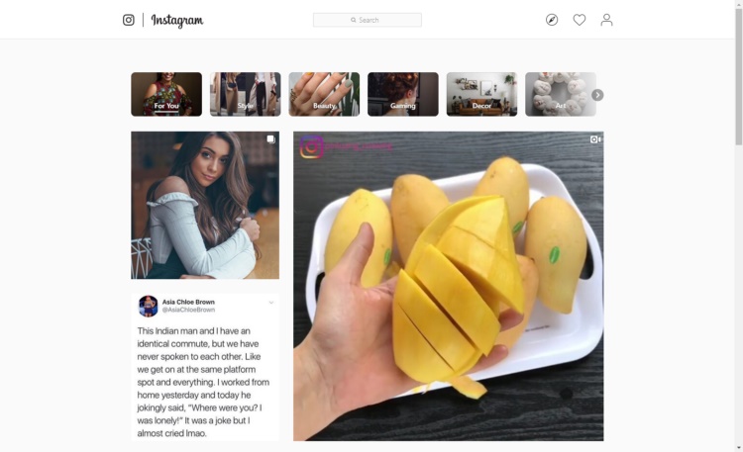743x452 pixels.
Task: Click the multi-photo carousel icon on portrait post
Action: (x=270, y=139)
